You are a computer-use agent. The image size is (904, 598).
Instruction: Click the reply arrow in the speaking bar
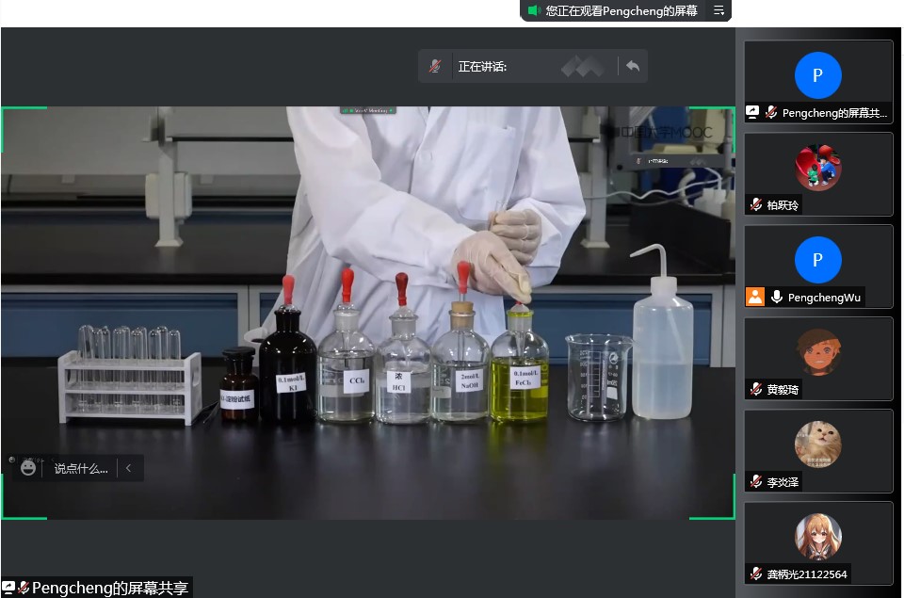coord(633,66)
